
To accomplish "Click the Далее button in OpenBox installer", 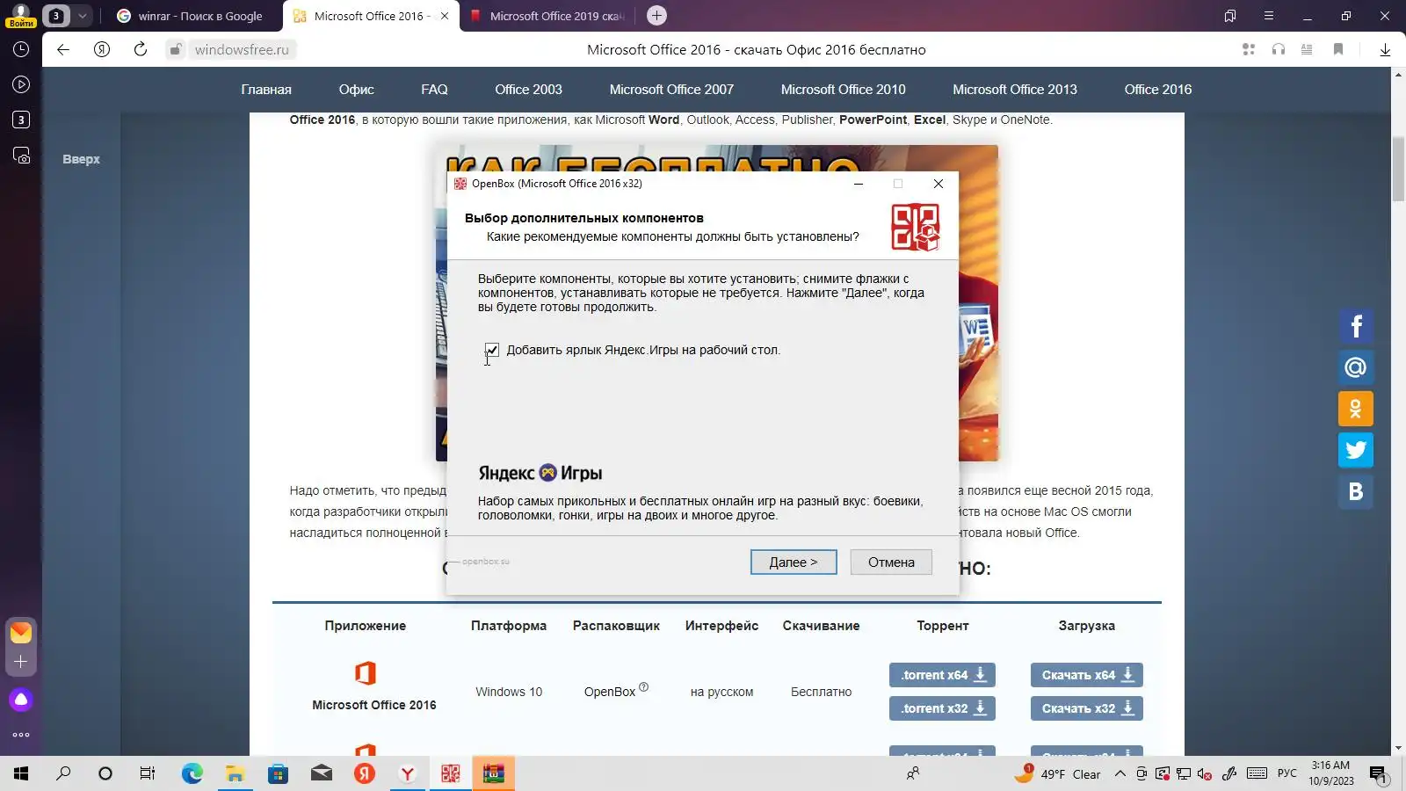I will point(794,562).
